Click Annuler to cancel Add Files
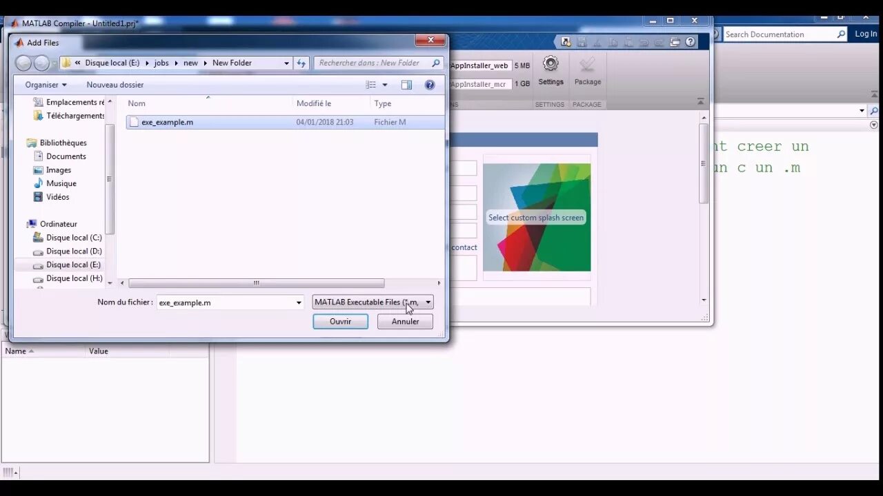The image size is (883, 496). click(x=405, y=322)
